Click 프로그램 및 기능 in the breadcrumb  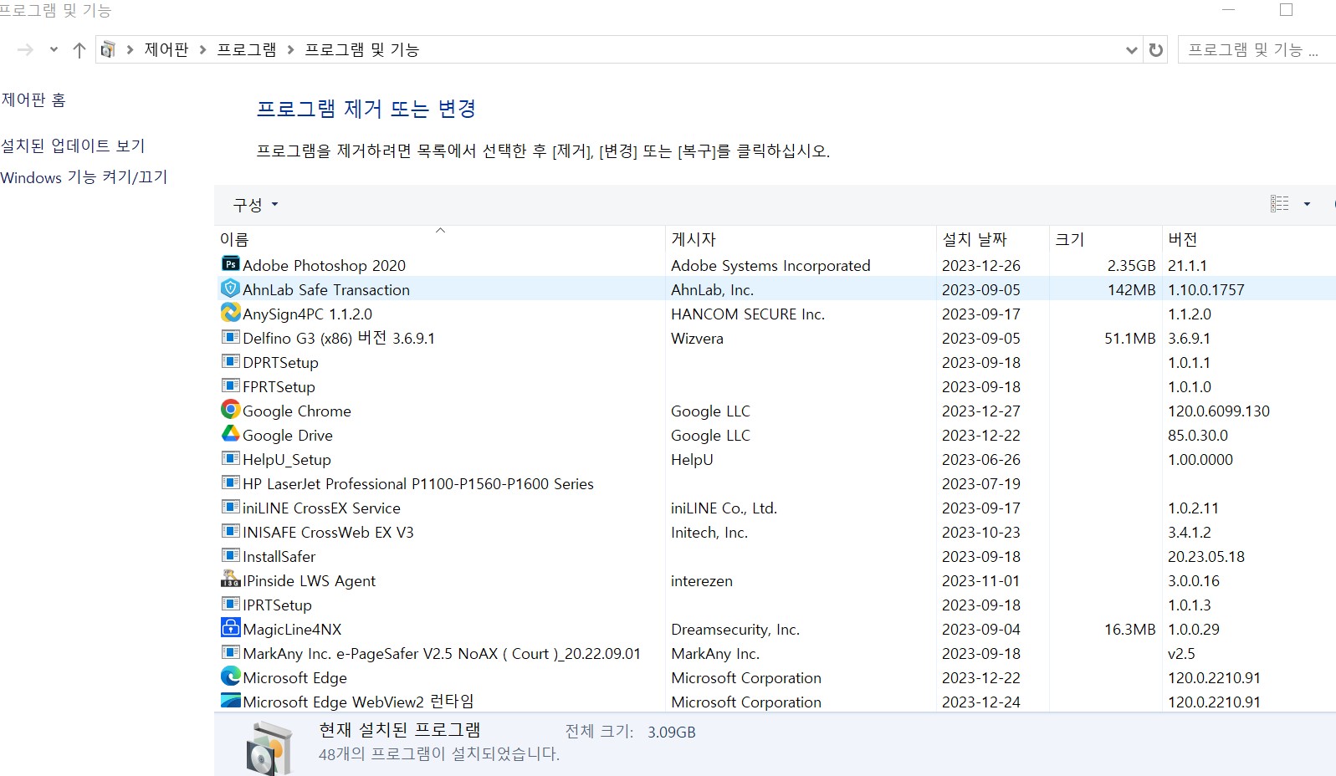pos(362,50)
